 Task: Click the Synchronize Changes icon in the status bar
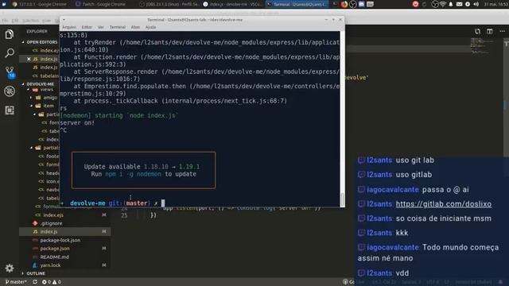point(35,282)
